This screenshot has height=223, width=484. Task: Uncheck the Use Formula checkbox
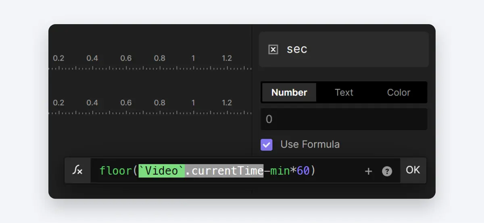pos(267,145)
